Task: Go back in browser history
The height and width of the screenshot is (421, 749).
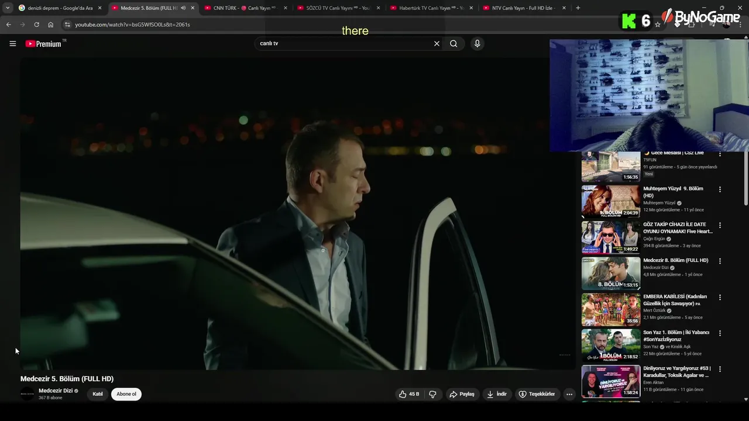Action: [x=8, y=25]
